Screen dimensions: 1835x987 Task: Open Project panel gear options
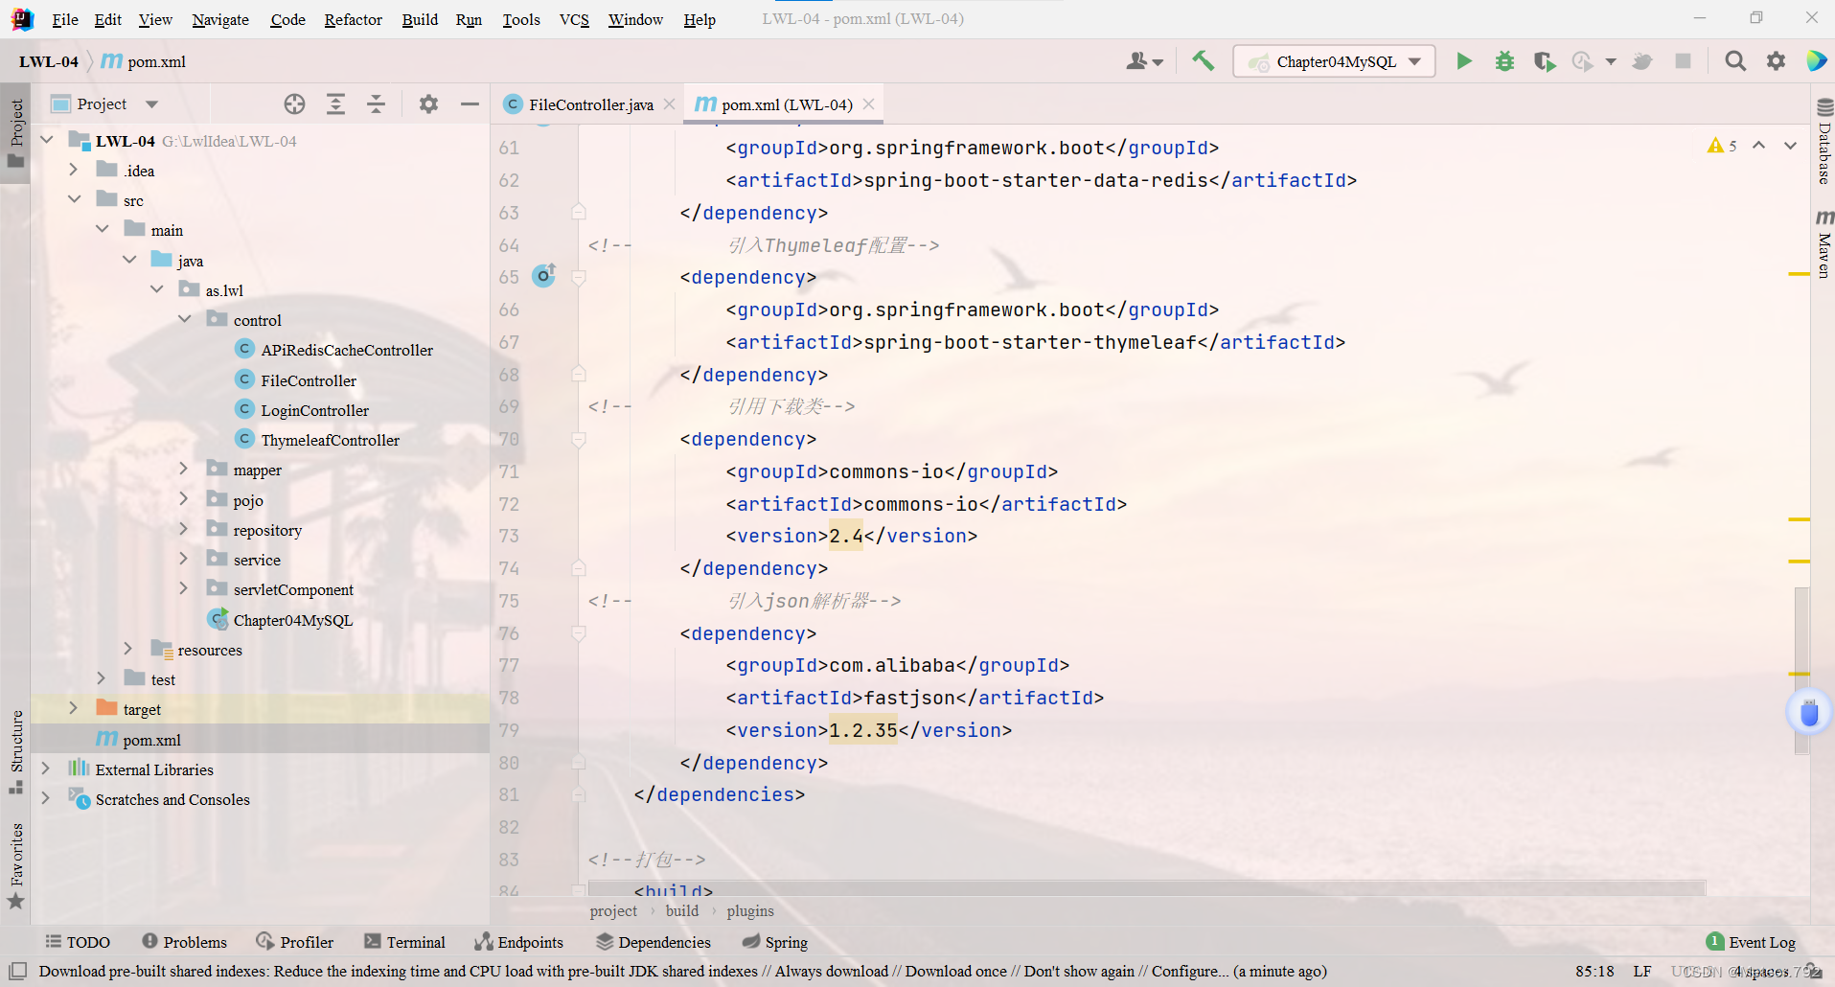click(x=428, y=104)
